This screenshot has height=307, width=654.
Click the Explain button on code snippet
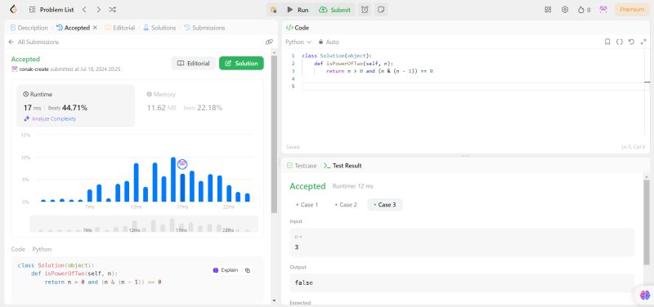226,270
